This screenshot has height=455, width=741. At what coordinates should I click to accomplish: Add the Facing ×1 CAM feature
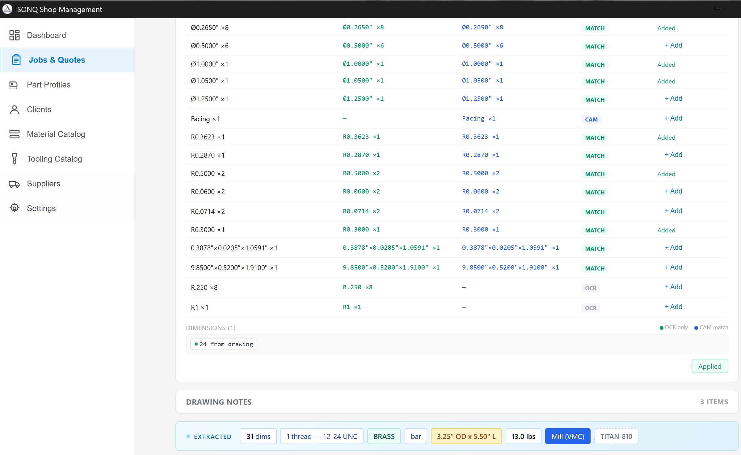coord(673,118)
